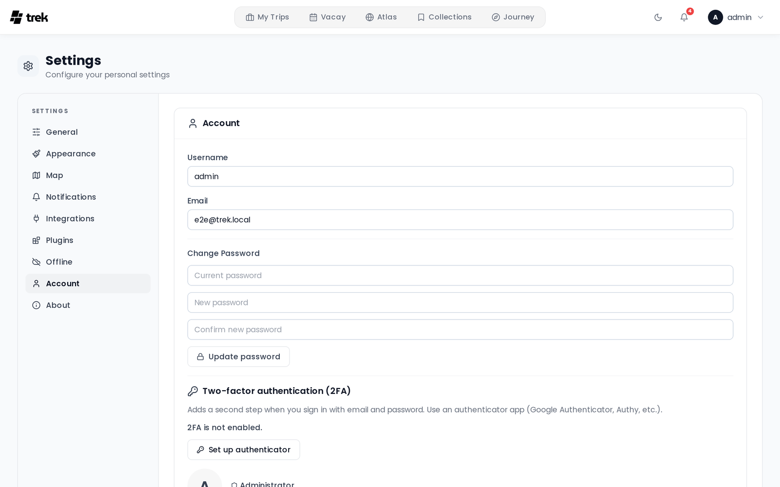Viewport: 780px width, 487px height.
Task: Click the Email input field
Action: point(460,220)
